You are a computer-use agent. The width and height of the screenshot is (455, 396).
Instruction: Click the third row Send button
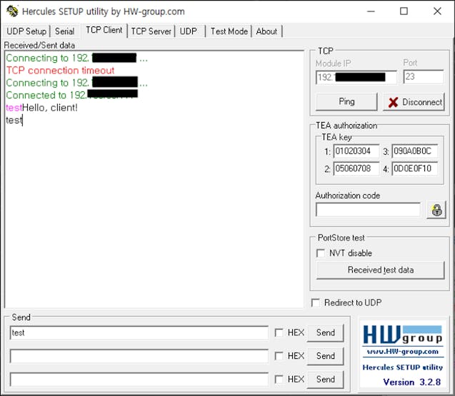325,379
